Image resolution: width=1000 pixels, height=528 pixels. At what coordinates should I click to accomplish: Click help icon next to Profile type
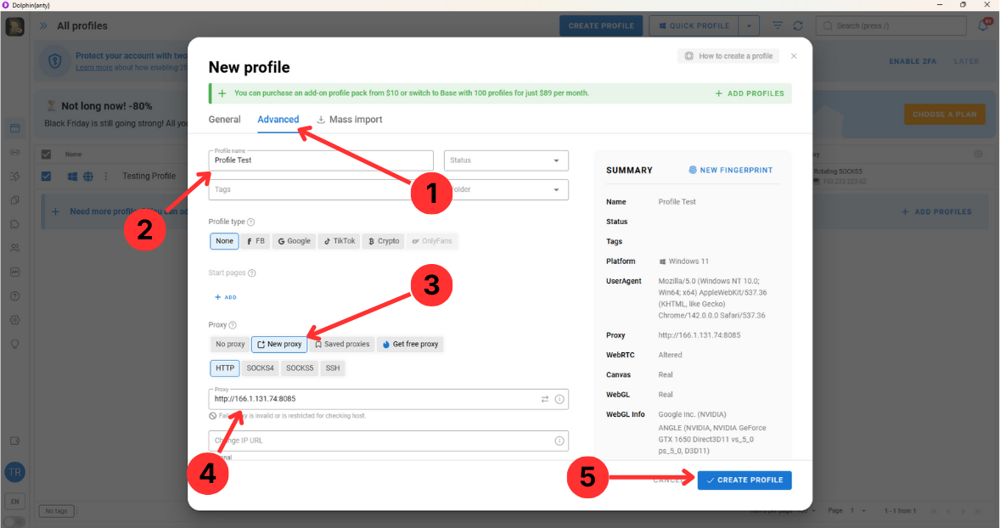pos(250,222)
